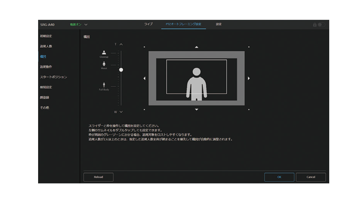Toggle the switch next to the lock icon
The width and height of the screenshot is (363, 203).
click(321, 25)
